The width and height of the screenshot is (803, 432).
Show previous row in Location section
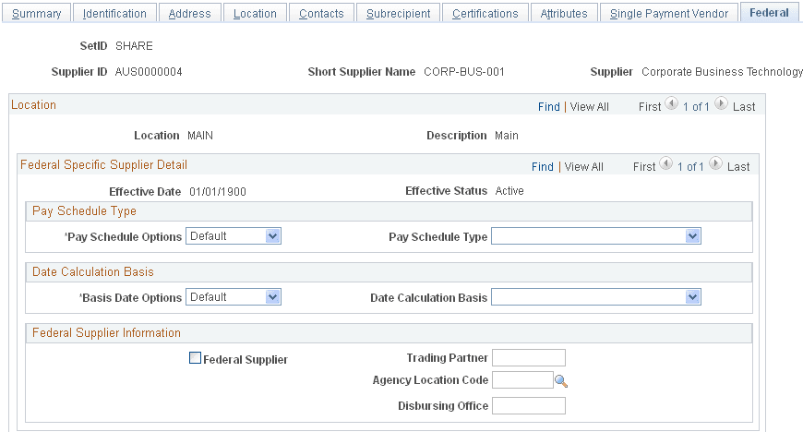pyautogui.click(x=671, y=104)
